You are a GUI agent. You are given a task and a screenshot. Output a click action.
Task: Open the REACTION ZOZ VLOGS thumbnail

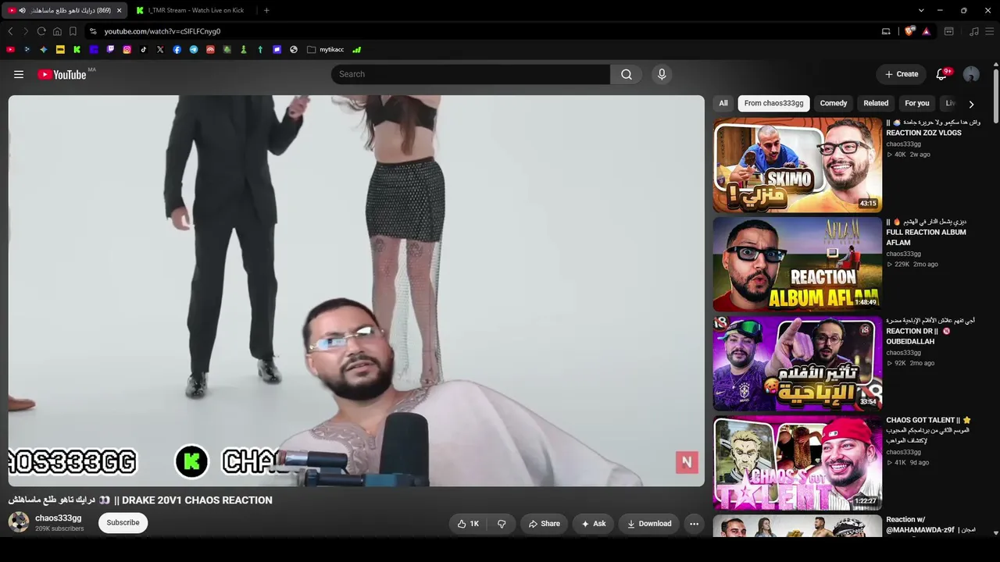click(x=798, y=165)
